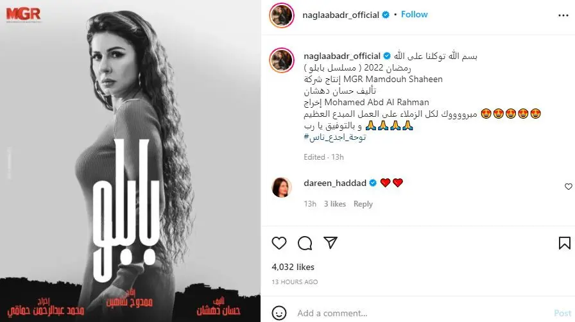View 3 likes on the comment

click(334, 204)
